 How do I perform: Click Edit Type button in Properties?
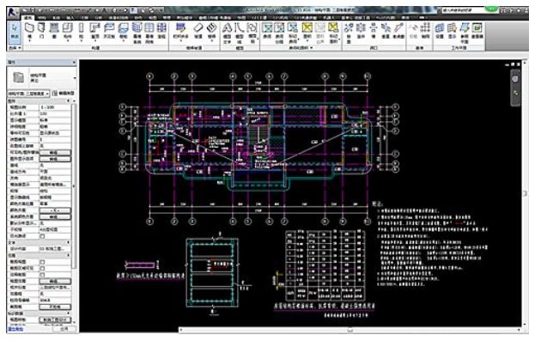pos(64,93)
